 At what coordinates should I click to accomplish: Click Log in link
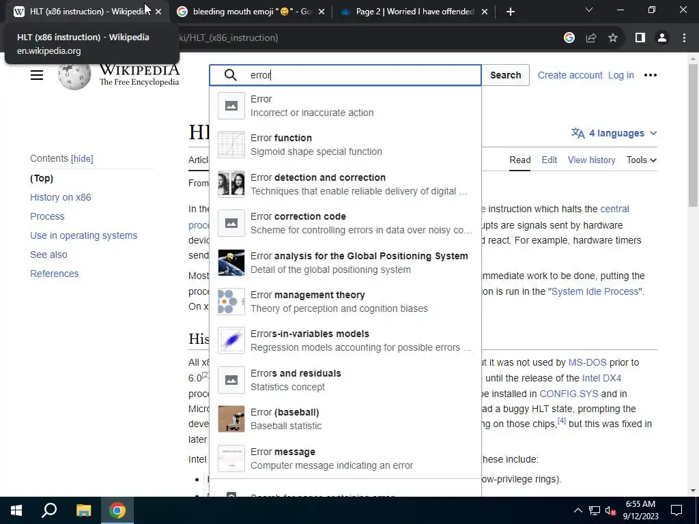click(x=620, y=75)
